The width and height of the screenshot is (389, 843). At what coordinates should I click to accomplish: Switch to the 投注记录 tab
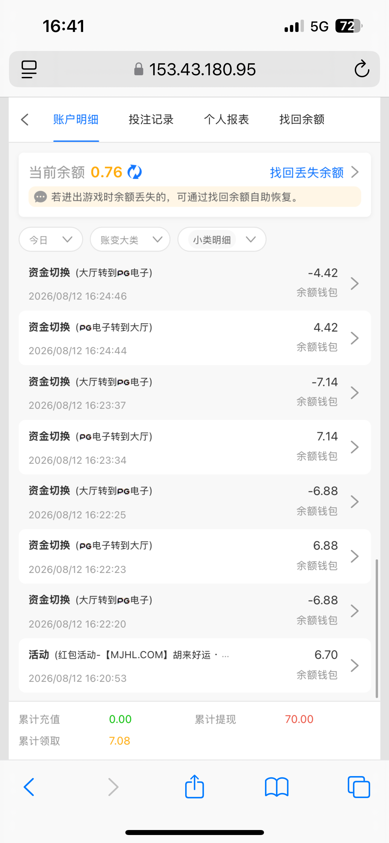151,120
